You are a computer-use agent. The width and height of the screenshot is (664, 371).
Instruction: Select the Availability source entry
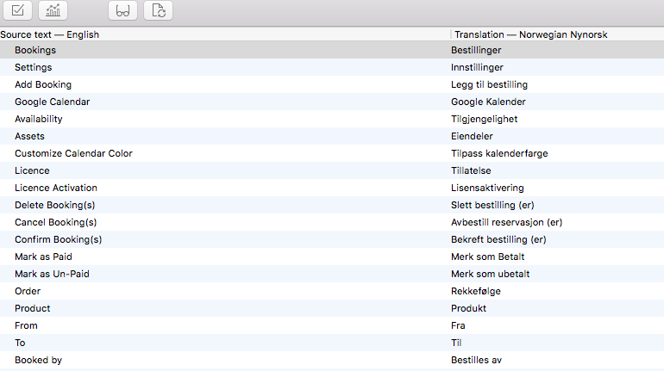click(x=39, y=119)
